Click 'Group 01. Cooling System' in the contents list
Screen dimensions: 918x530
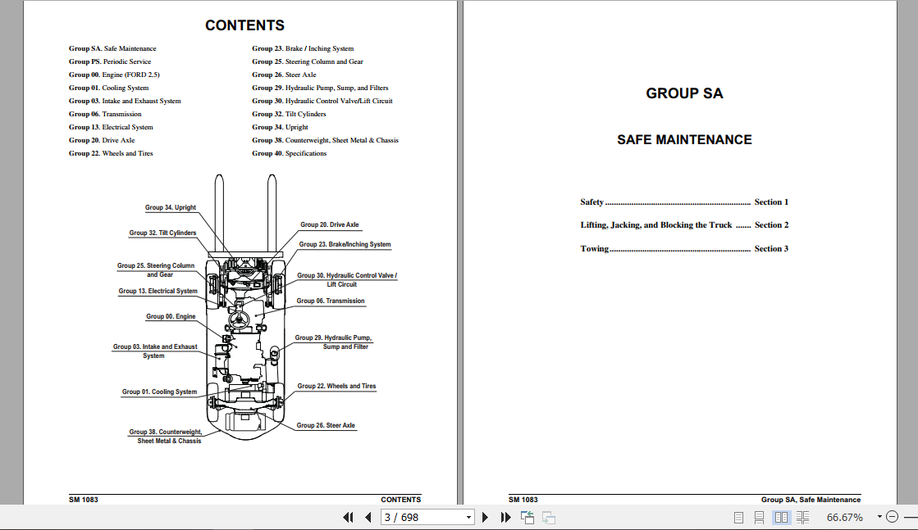point(109,88)
